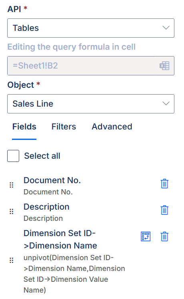Select the Description field row
Image resolution: width=184 pixels, height=299 pixels.
[x=84, y=212]
